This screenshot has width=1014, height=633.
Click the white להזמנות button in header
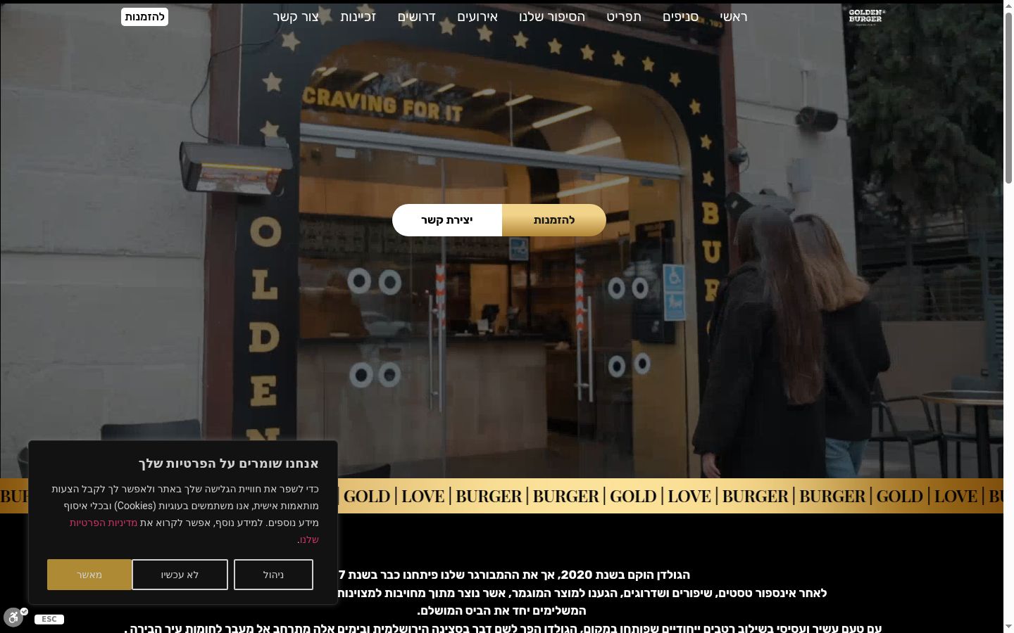pyautogui.click(x=144, y=17)
